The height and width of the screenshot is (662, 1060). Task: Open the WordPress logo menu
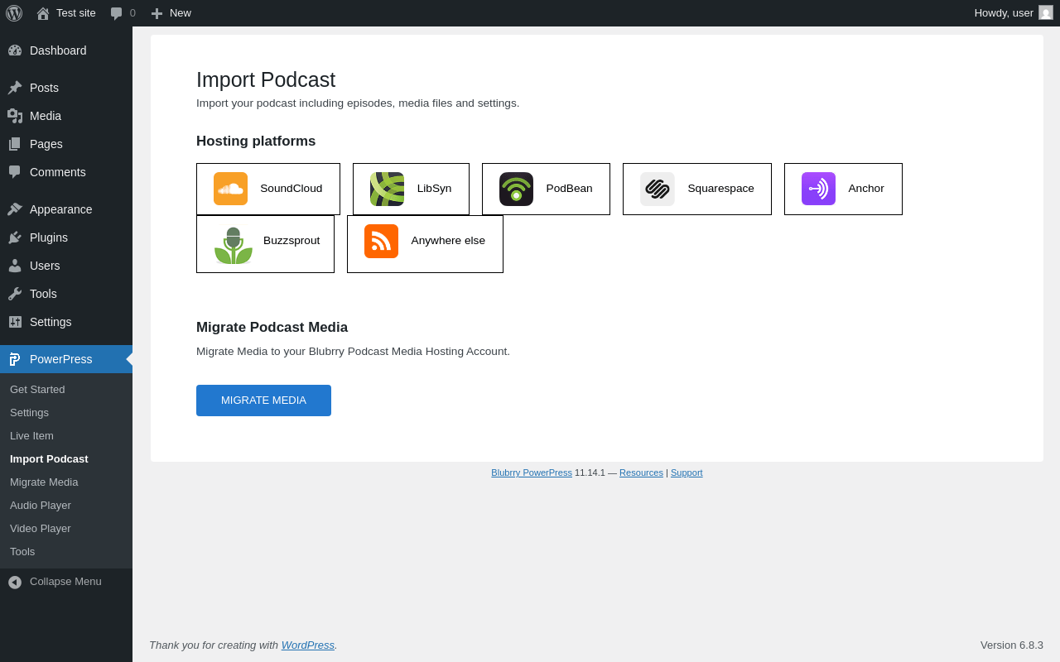pyautogui.click(x=14, y=13)
